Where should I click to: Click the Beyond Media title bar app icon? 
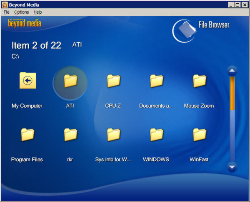tap(5, 5)
